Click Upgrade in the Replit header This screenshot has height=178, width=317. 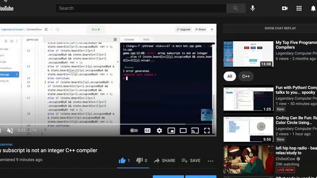[x=183, y=30]
